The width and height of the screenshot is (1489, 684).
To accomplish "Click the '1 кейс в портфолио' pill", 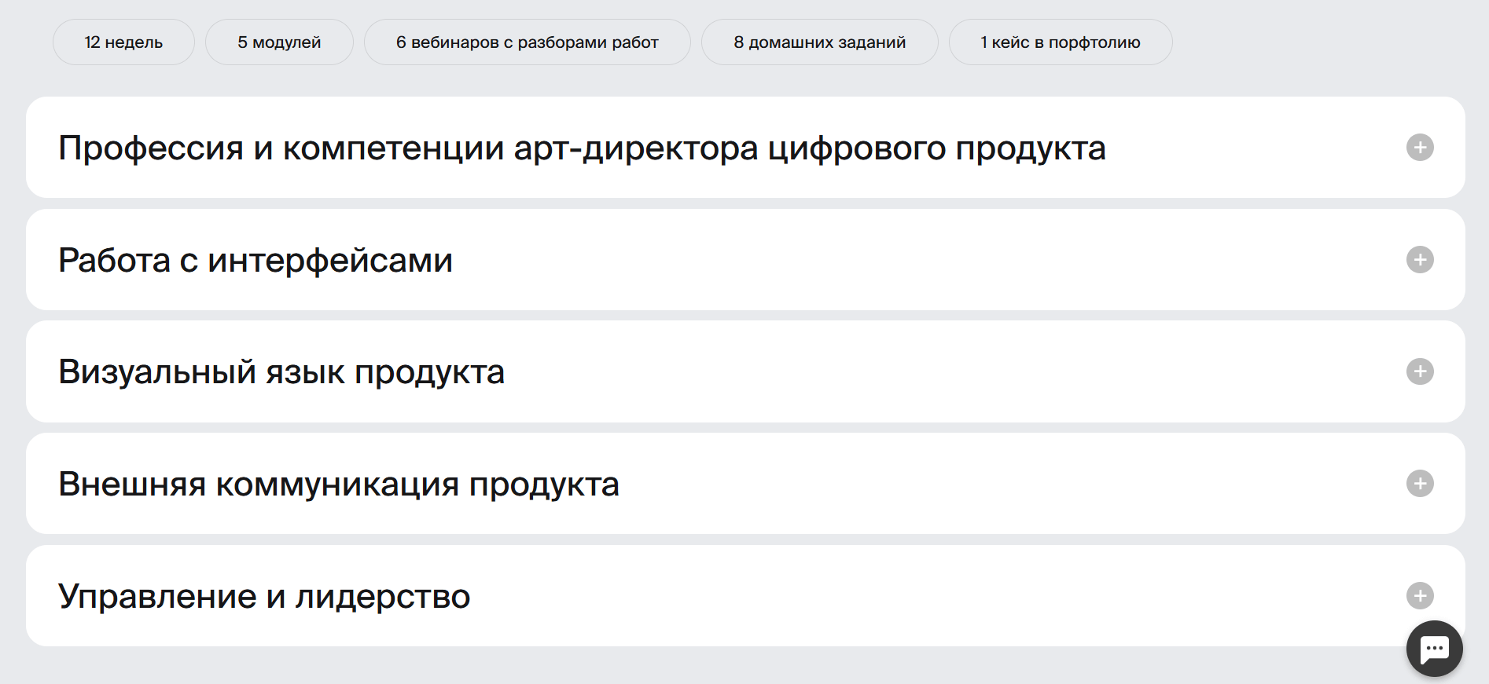I will 1060,42.
